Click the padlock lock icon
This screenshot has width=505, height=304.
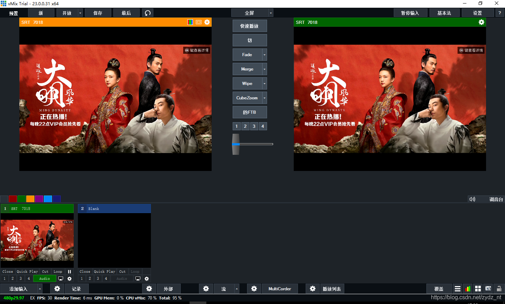click(499, 289)
